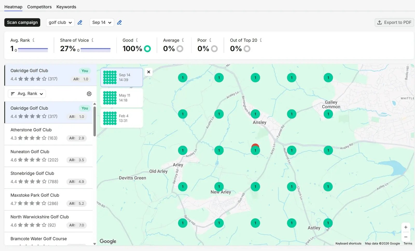
Task: Zoom out on the map
Action: point(406,237)
